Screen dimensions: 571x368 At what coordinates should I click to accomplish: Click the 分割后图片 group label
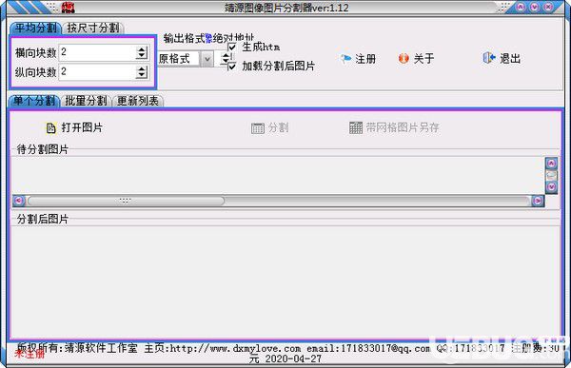(43, 219)
